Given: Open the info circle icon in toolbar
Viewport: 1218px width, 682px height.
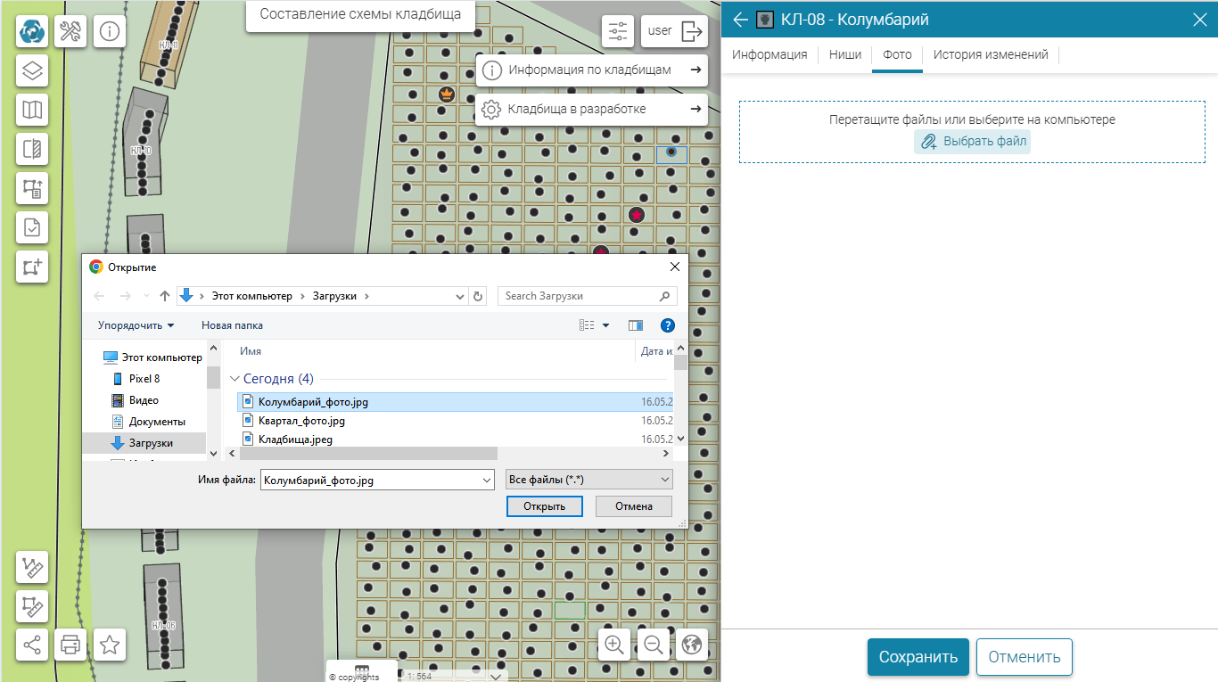Looking at the screenshot, I should tap(110, 32).
